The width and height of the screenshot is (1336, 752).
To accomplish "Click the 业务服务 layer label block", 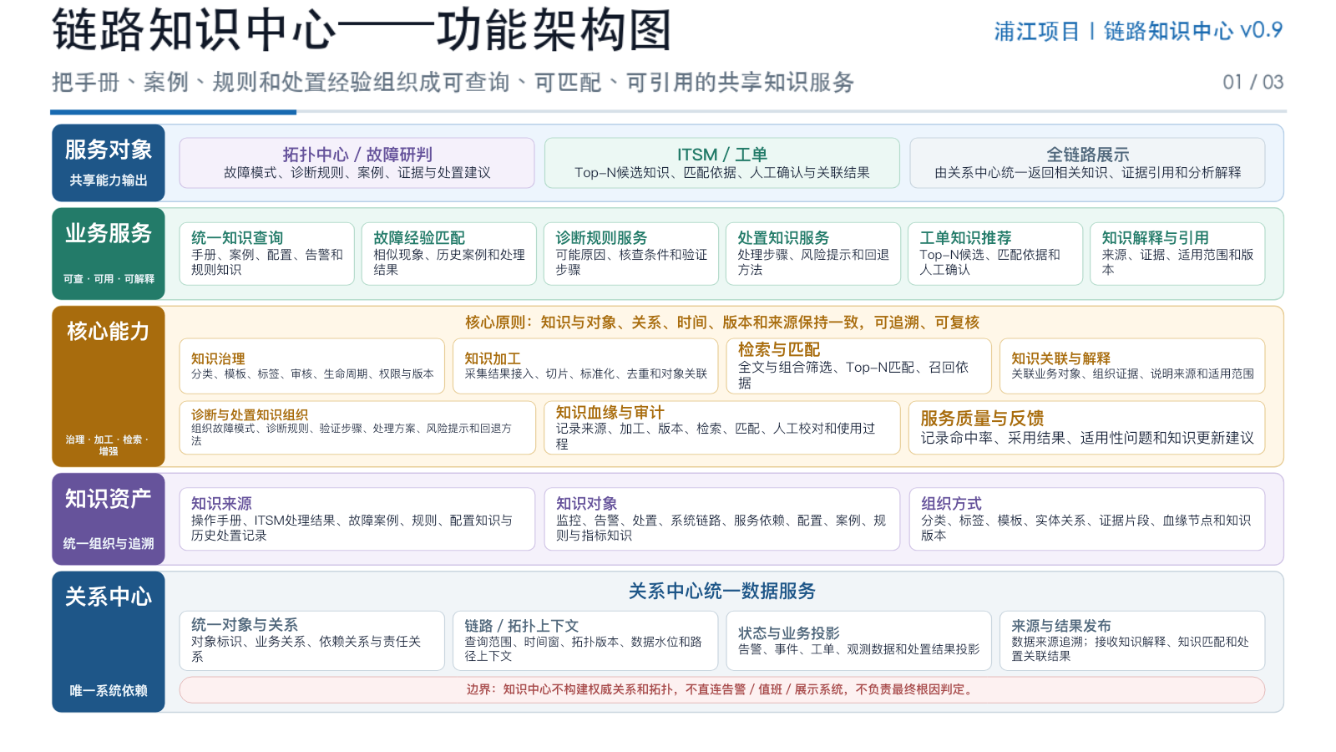I will click(x=109, y=254).
